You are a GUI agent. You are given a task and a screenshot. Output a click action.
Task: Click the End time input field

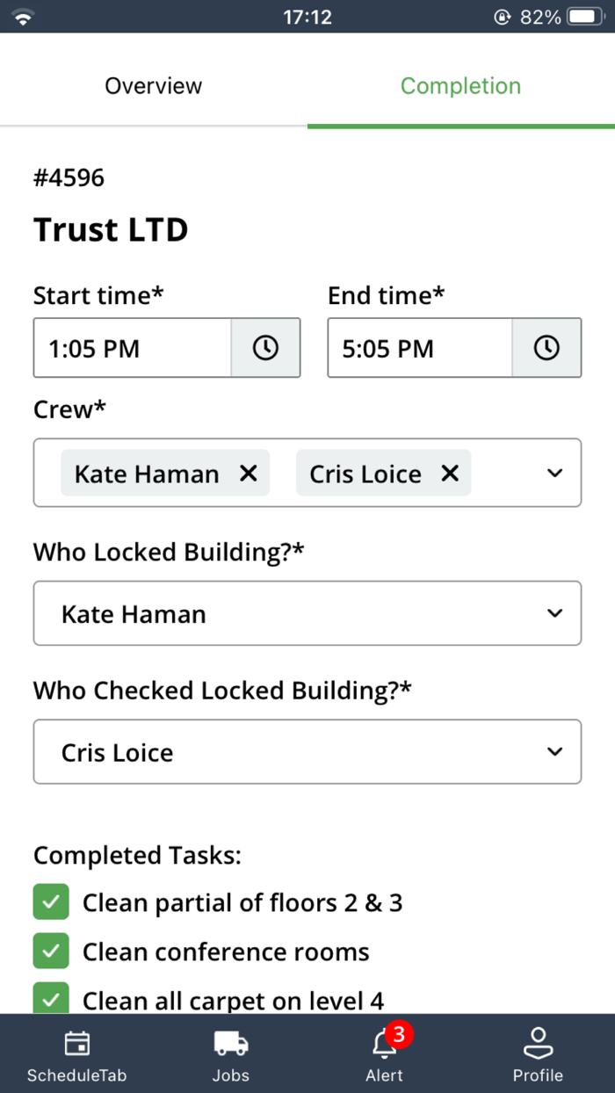point(420,348)
